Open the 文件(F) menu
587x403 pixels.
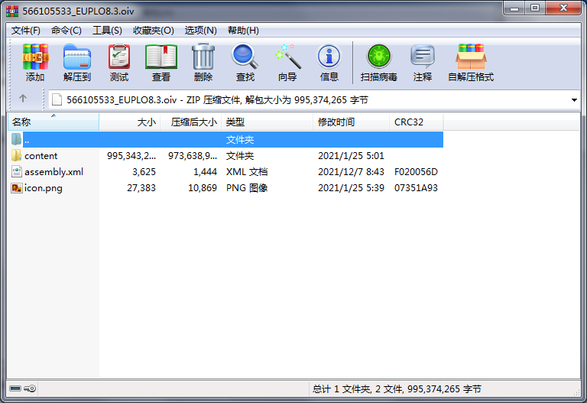point(26,31)
